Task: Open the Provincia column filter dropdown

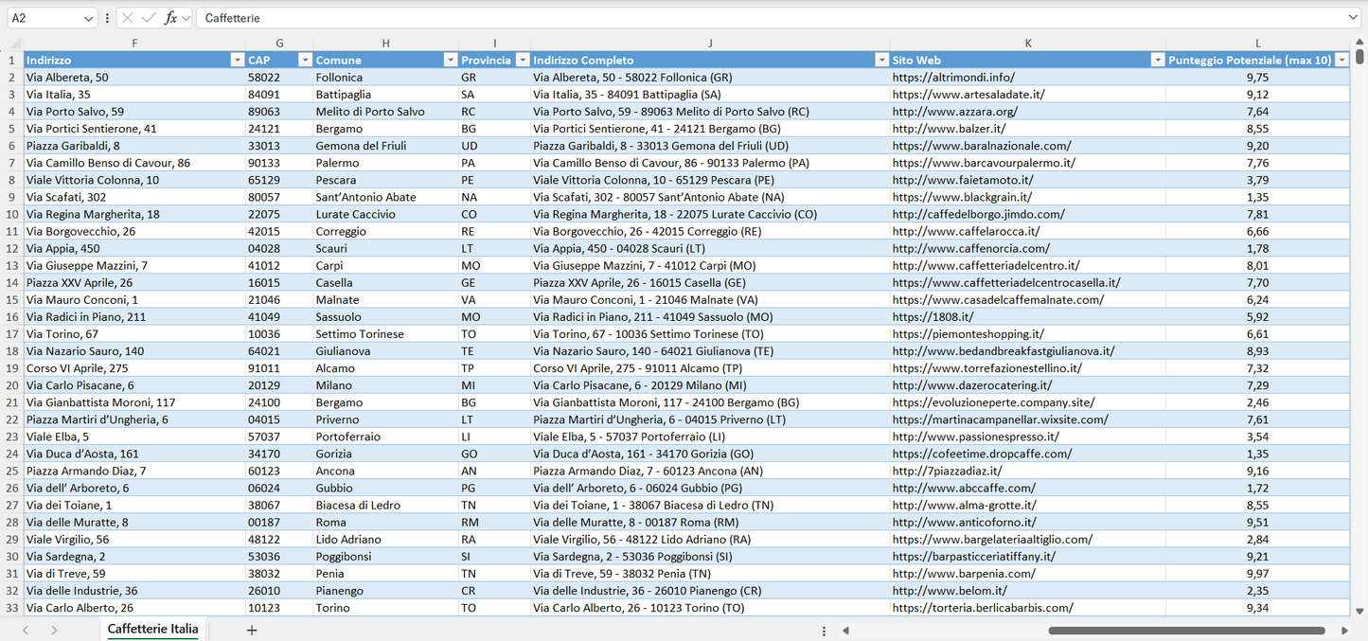Action: point(521,60)
